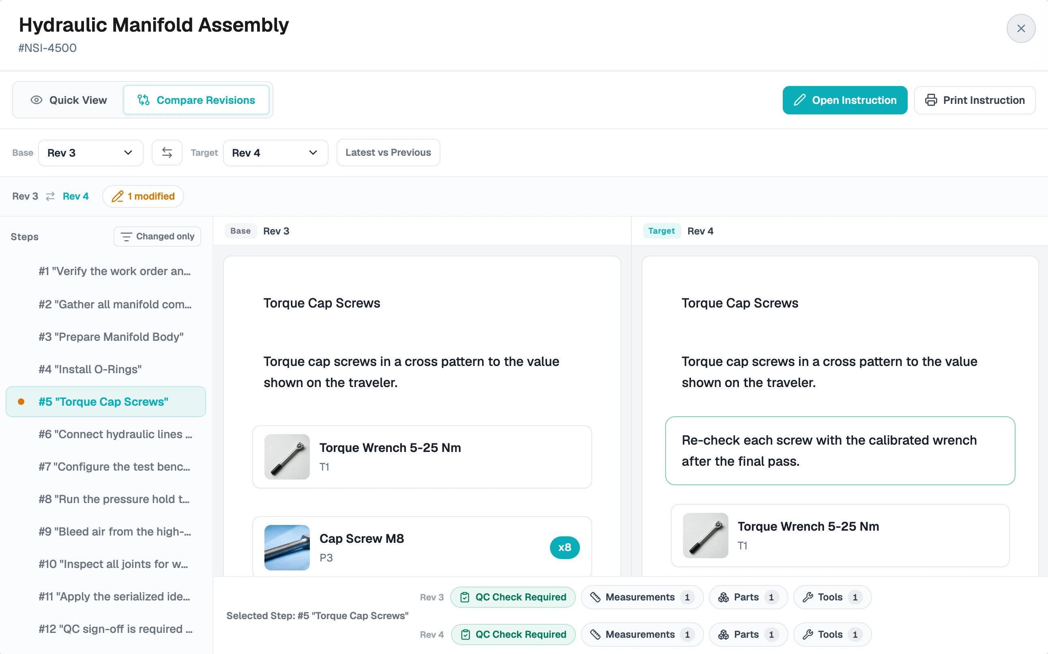The image size is (1048, 654).
Task: Close the Hydraulic Manifold Assembly dialog
Action: click(x=1021, y=28)
